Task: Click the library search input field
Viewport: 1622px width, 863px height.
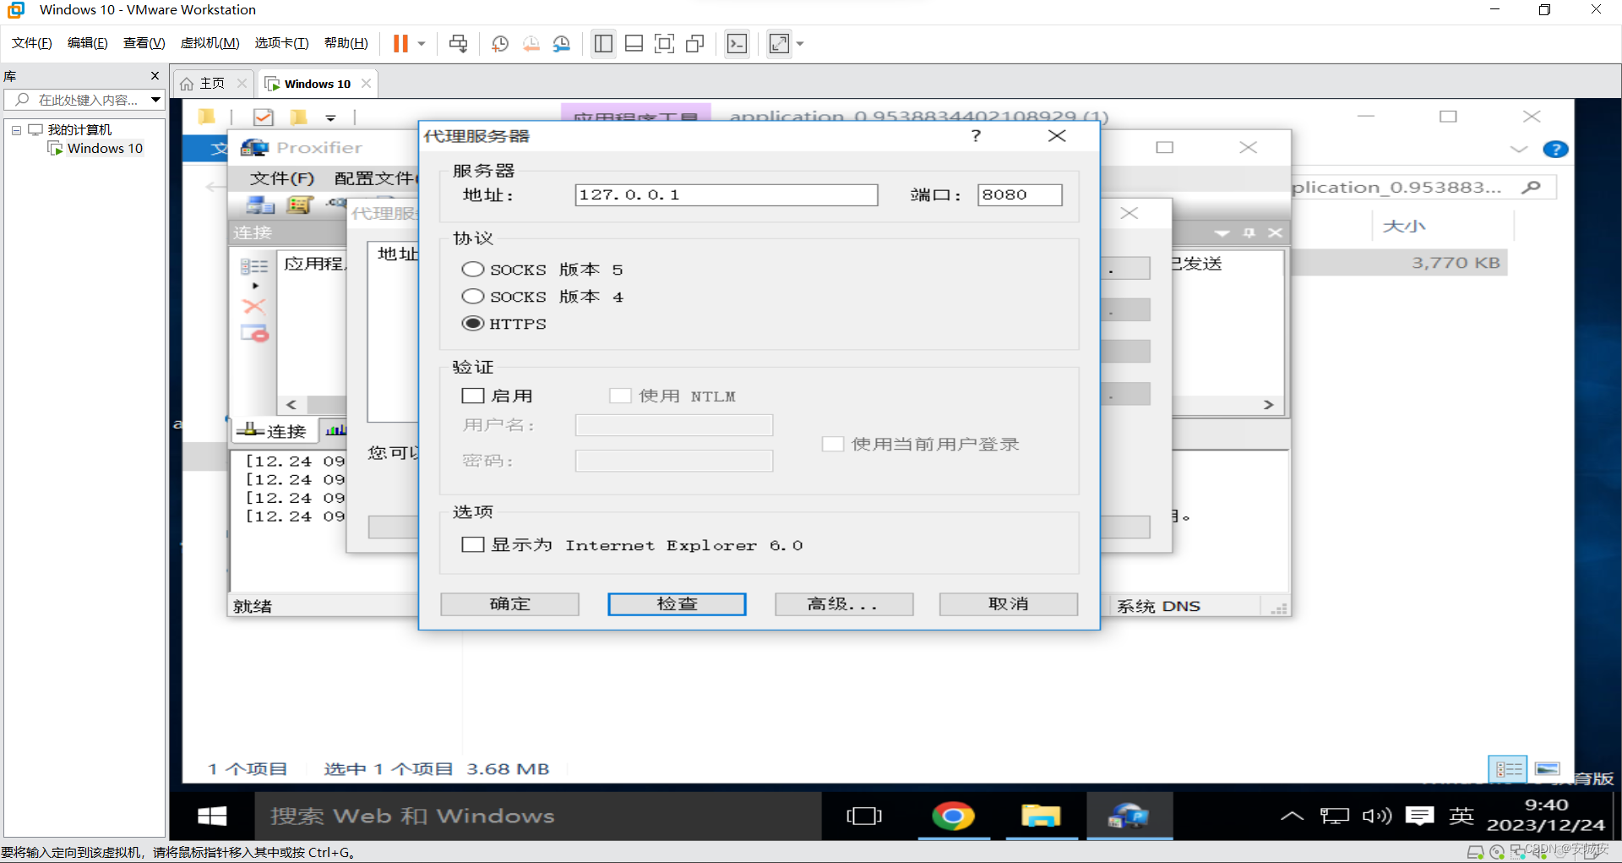Action: click(78, 100)
